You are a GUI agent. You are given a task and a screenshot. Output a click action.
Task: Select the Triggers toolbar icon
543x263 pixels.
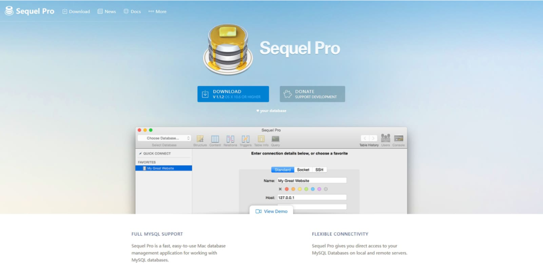pos(245,139)
